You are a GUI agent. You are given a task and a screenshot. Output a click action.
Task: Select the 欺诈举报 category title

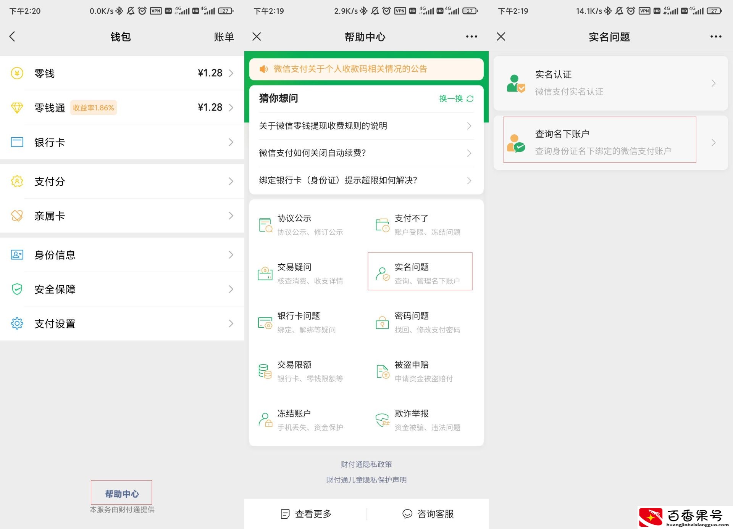(412, 413)
